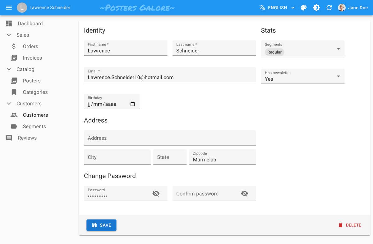Click the Invoices receipt icon
The height and width of the screenshot is (244, 373).
tap(14, 58)
